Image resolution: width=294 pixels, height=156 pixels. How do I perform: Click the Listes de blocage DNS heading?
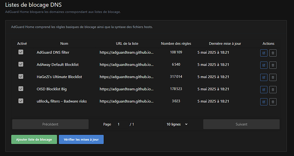click(x=33, y=5)
